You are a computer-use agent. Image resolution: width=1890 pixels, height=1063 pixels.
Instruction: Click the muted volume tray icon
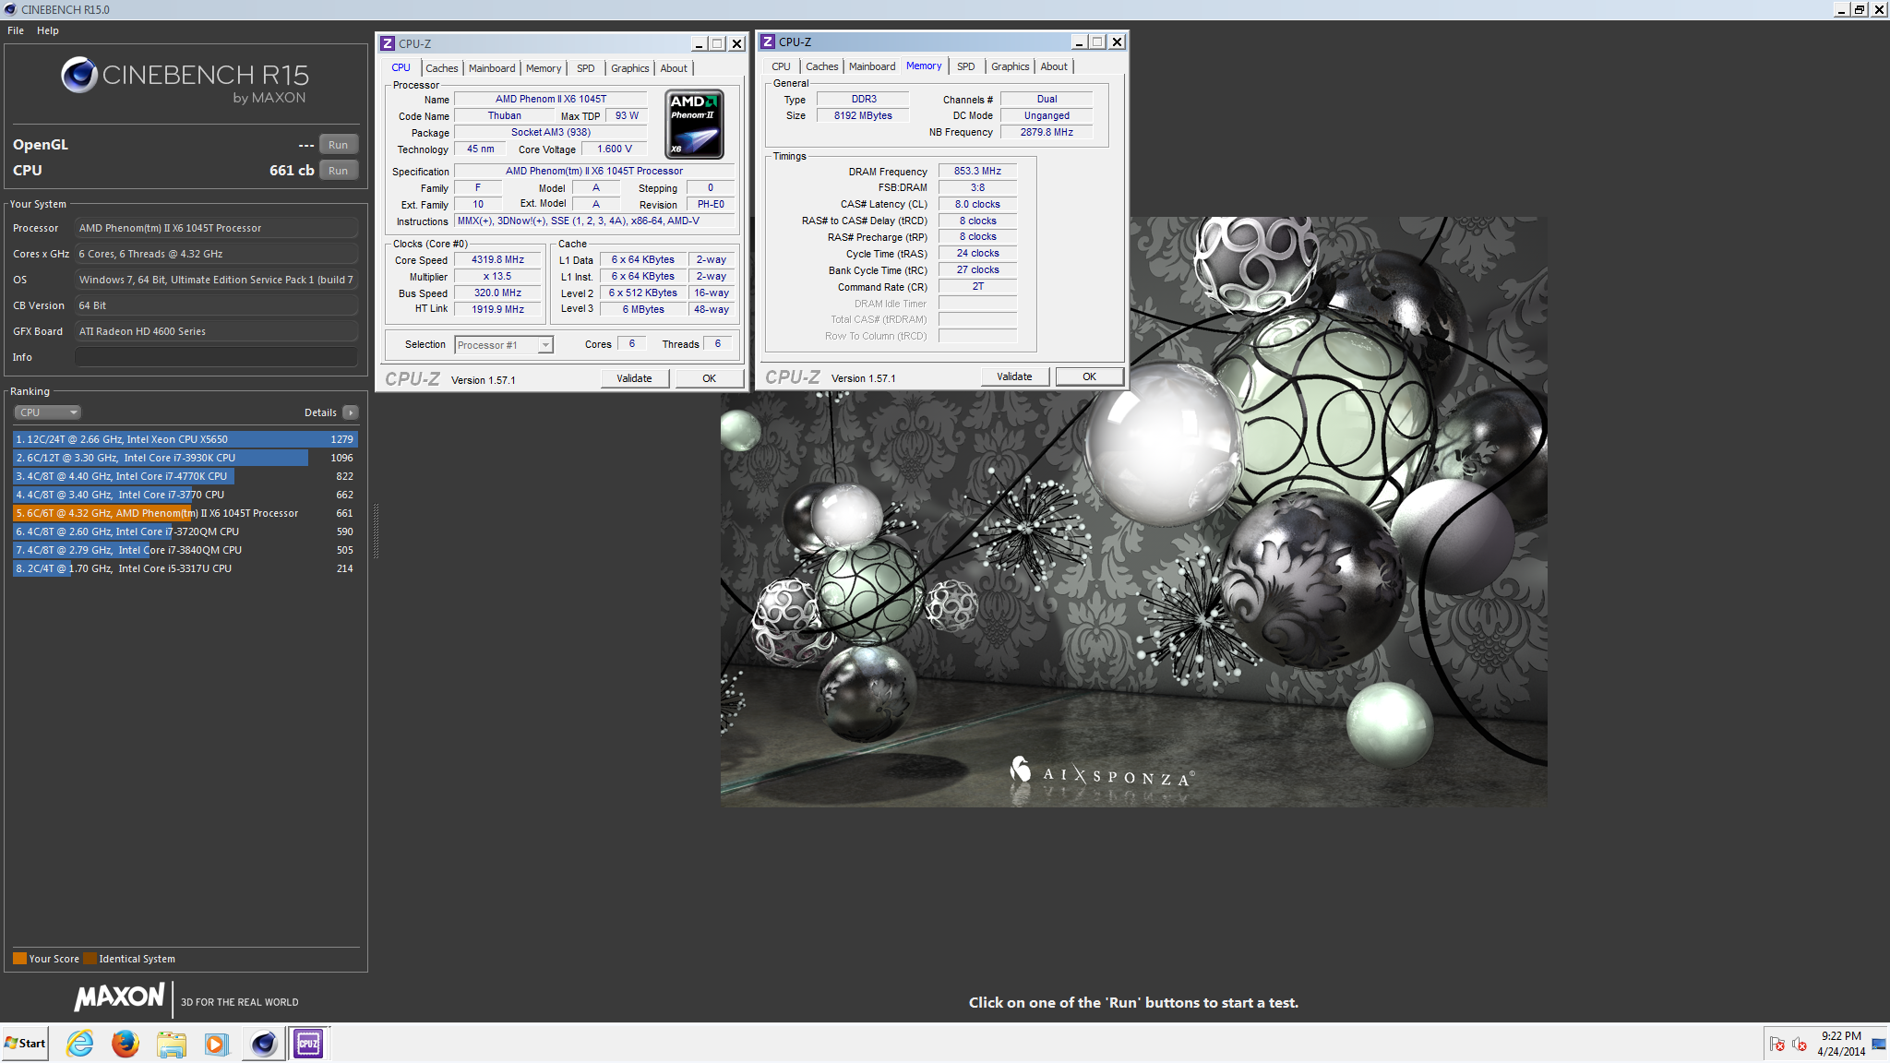tap(1800, 1045)
